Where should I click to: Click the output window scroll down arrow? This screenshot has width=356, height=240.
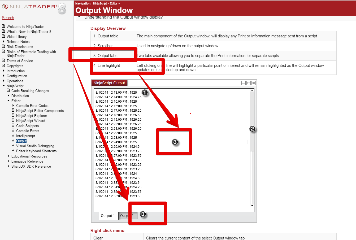[x=252, y=206]
